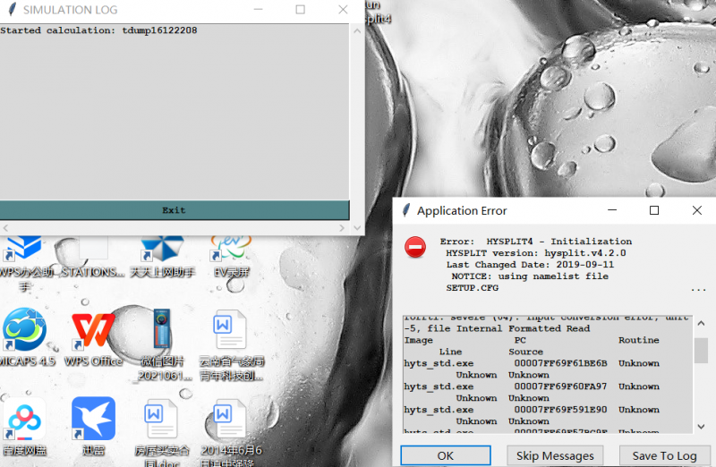Click the Application Error feather icon

tap(406, 211)
